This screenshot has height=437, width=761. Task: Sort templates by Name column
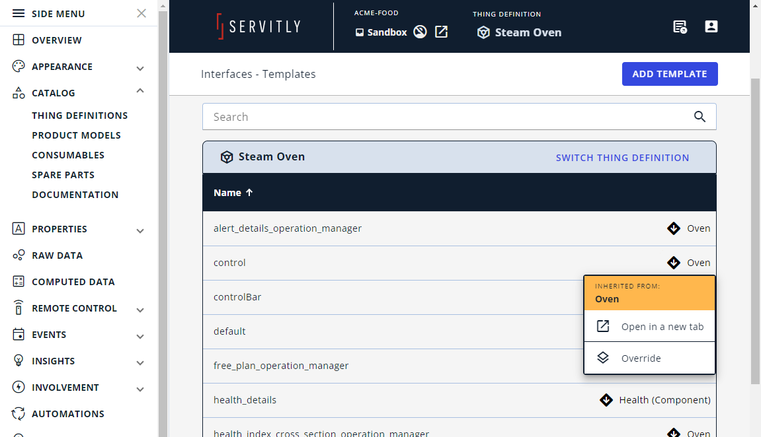[227, 193]
